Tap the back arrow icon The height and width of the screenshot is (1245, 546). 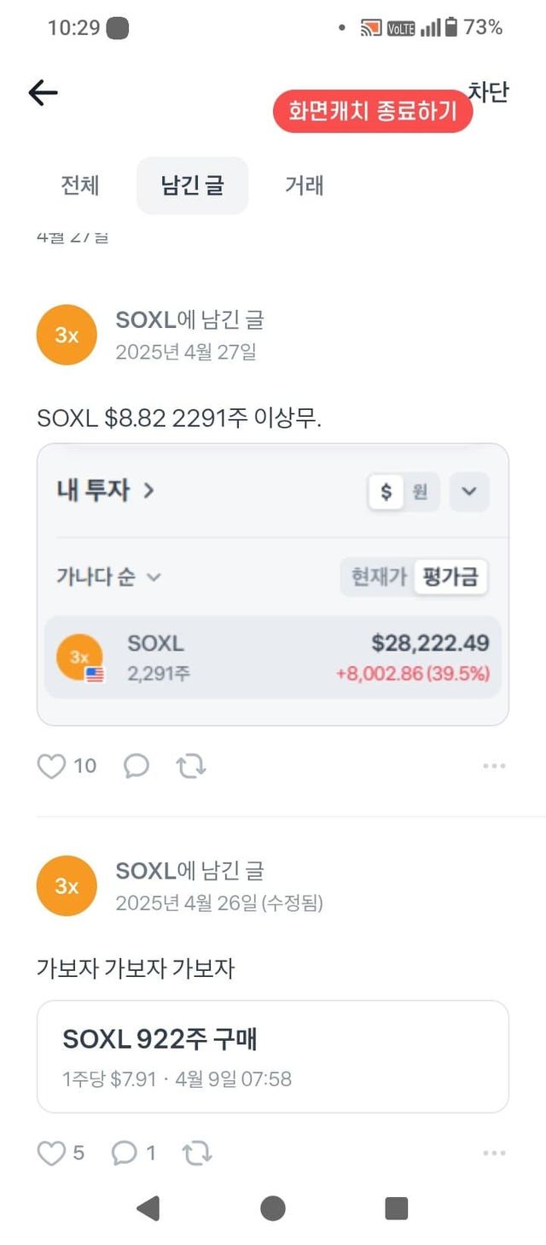43,93
